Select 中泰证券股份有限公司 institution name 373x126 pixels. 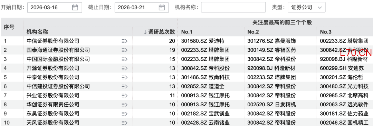pos(53,78)
